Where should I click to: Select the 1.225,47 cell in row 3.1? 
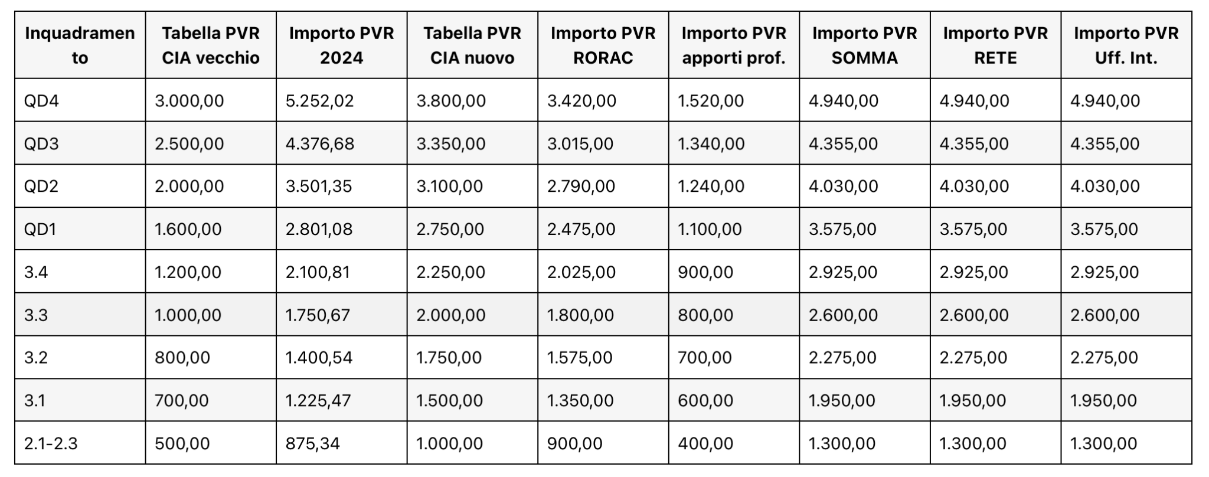pyautogui.click(x=342, y=400)
